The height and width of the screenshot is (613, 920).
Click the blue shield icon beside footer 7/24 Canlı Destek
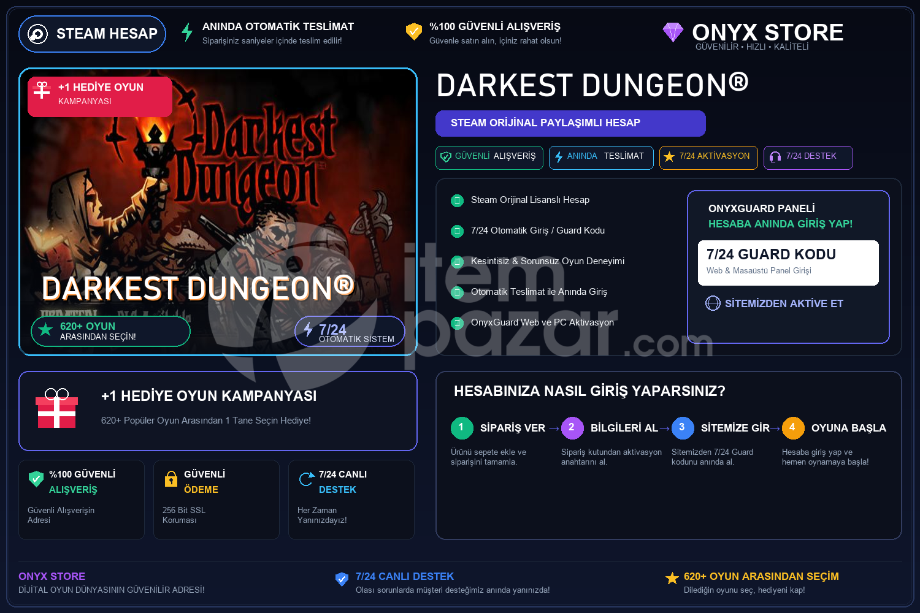[342, 579]
